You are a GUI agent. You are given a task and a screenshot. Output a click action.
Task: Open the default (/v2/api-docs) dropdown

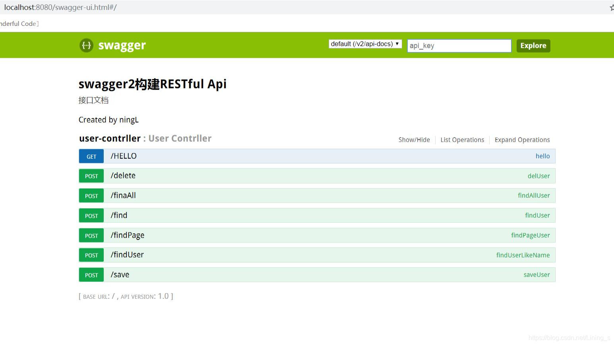click(x=365, y=44)
